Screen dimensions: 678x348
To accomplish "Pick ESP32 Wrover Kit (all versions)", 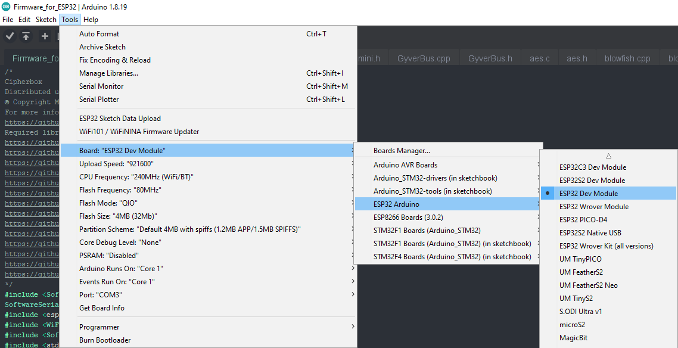I will 608,246.
